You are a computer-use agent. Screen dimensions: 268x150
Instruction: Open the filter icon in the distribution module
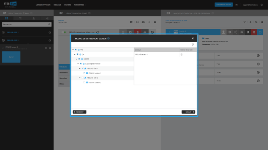click(x=193, y=45)
